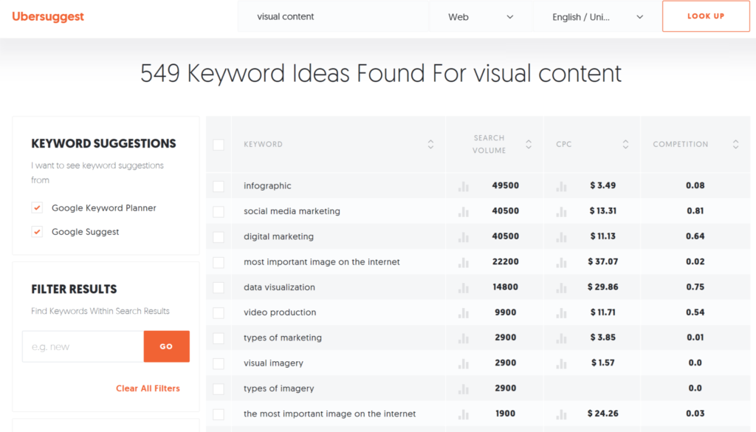
Task: Focus the filter keywords input field
Action: click(x=83, y=346)
